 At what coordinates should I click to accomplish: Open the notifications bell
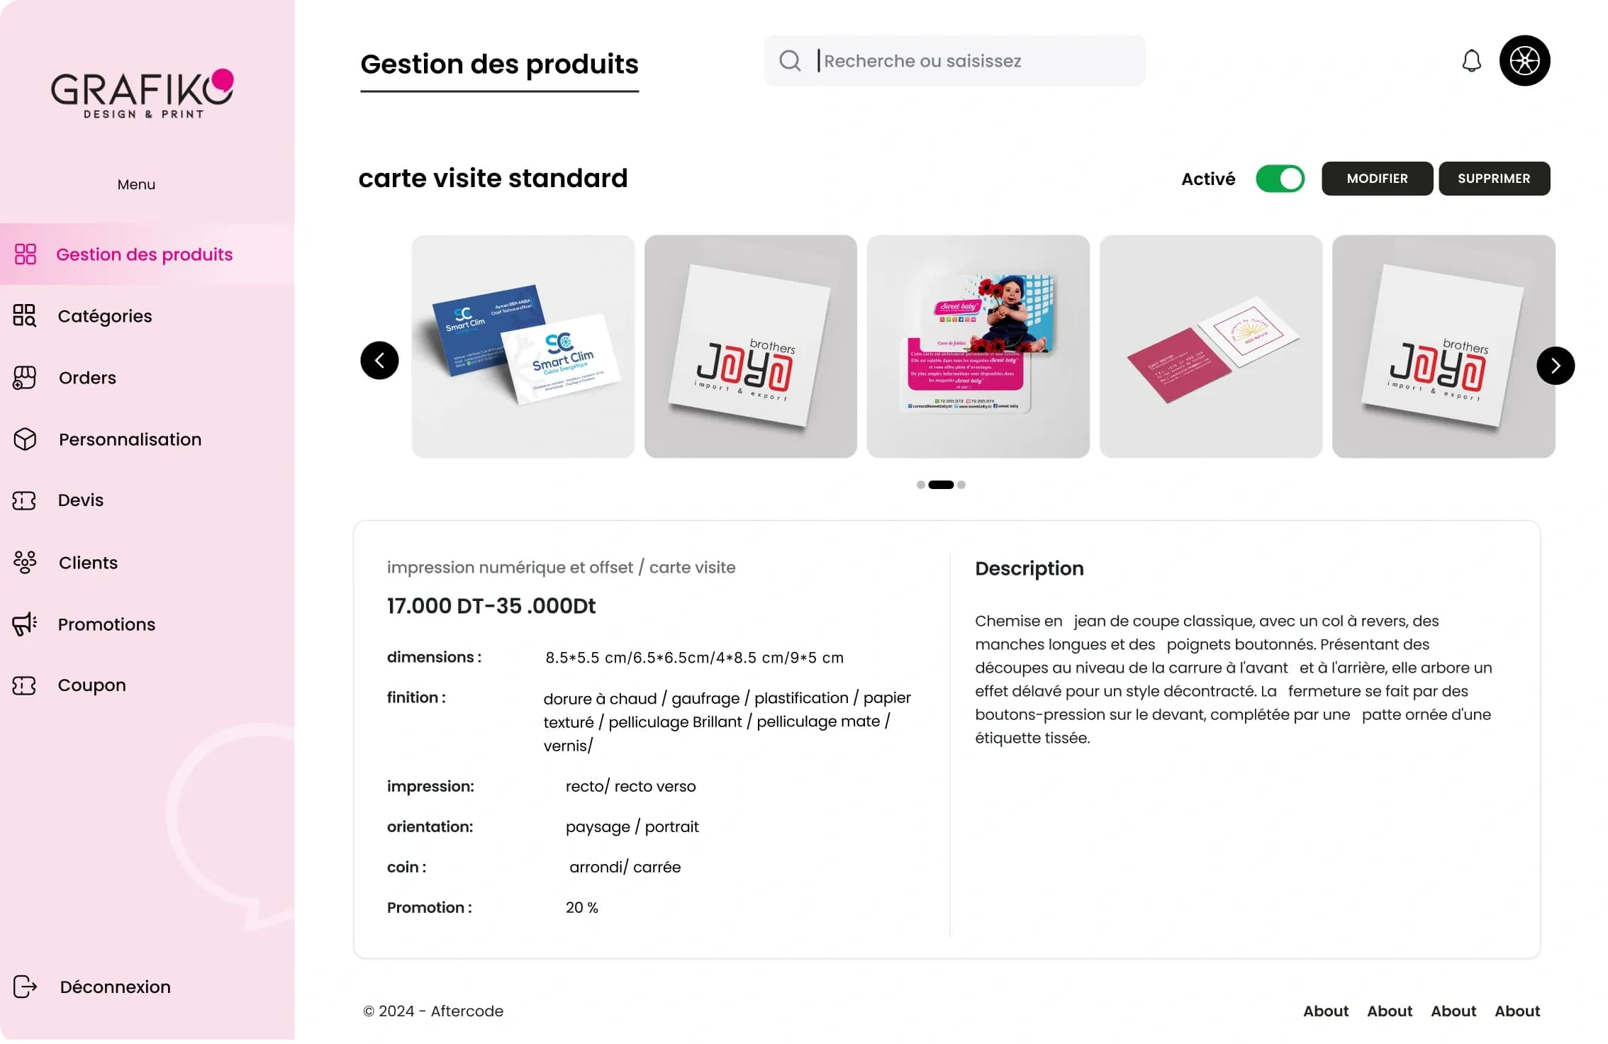tap(1471, 61)
